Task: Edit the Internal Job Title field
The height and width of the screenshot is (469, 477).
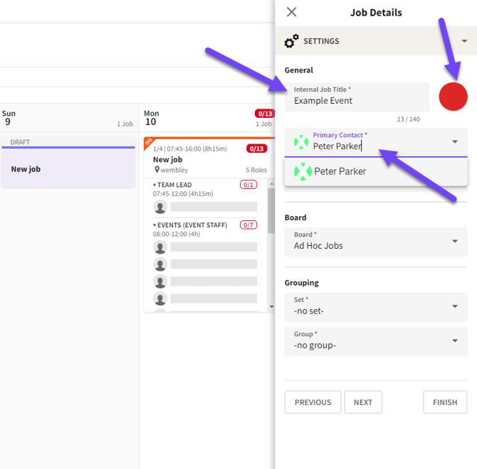Action: [x=357, y=97]
